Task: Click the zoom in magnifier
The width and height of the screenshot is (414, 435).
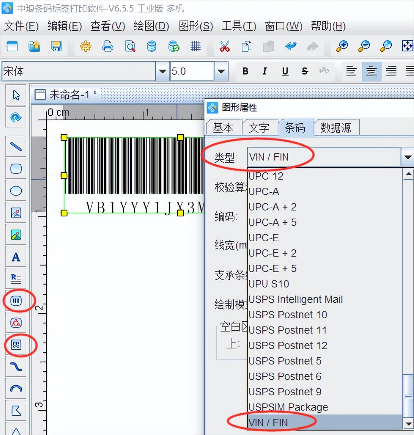Action: click(x=342, y=46)
